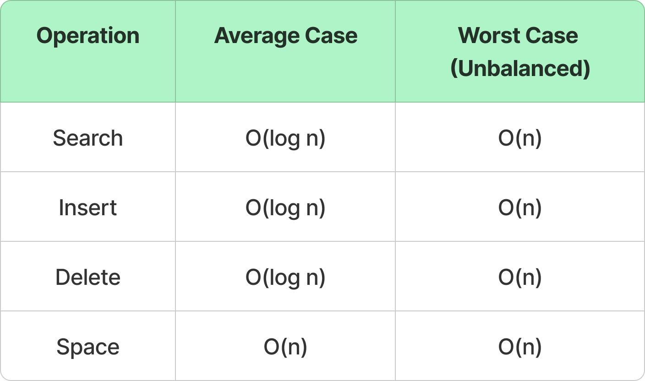645x381 pixels.
Task: Click Delete's worst case O(n) value
Action: [x=520, y=278]
